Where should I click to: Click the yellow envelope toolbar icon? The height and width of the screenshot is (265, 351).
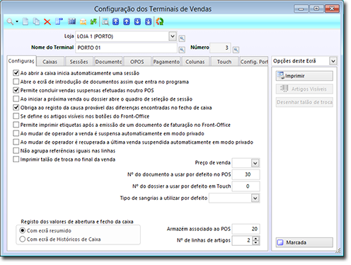tap(83, 22)
